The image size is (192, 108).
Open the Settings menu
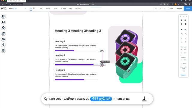tap(48, 8)
